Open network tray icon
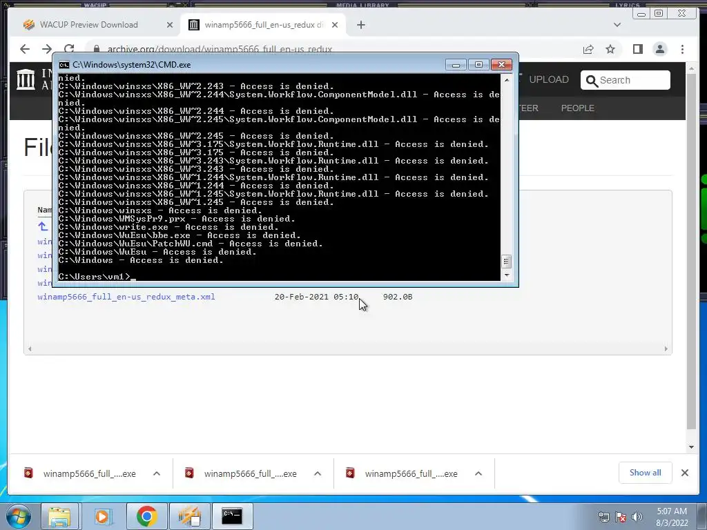Image resolution: width=707 pixels, height=530 pixels. tap(603, 517)
